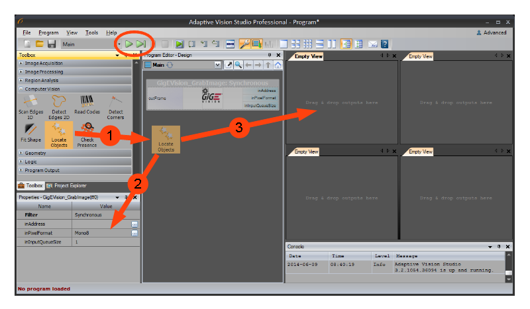Select the Detect Edges 2D tool
The image size is (530, 309).
point(59,105)
